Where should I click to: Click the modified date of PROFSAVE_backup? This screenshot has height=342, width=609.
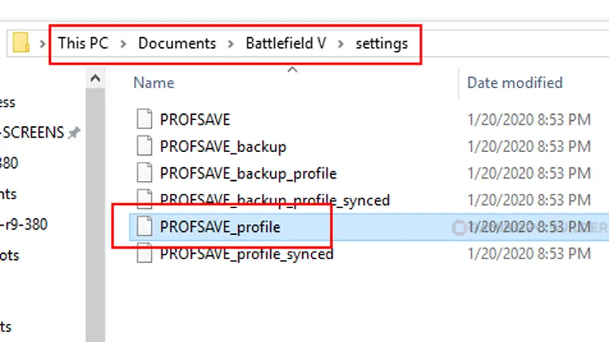pos(529,146)
